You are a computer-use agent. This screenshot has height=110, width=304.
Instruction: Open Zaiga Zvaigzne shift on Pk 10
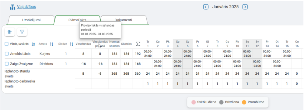[237, 64]
